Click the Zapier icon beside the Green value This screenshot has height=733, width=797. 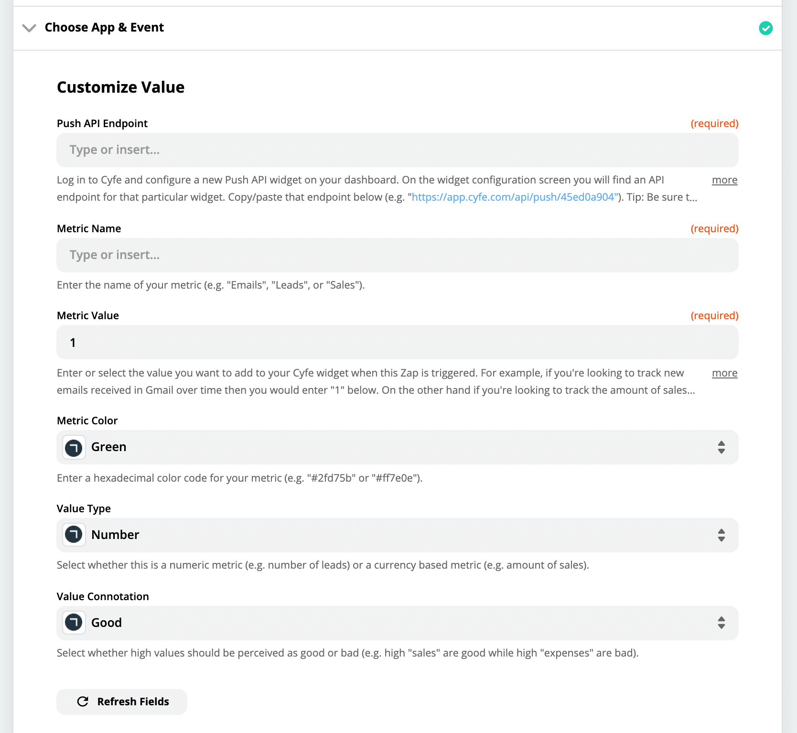tap(74, 447)
